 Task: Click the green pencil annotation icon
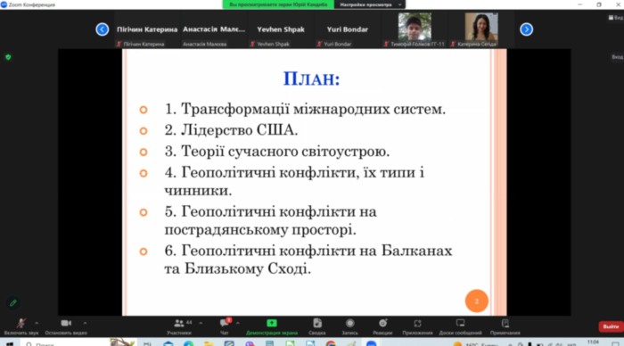click(x=13, y=303)
